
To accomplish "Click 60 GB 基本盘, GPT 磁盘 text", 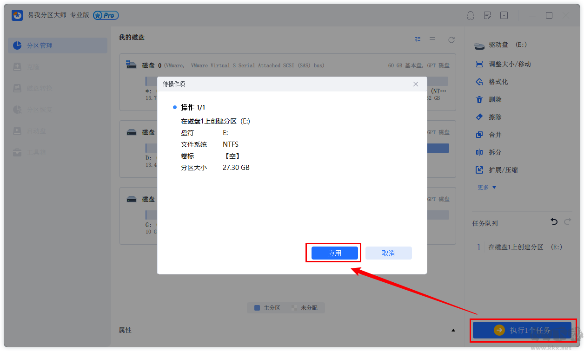I will (x=419, y=65).
